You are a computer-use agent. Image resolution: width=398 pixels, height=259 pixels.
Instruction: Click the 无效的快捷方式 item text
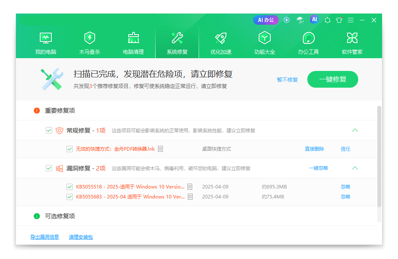pos(115,149)
